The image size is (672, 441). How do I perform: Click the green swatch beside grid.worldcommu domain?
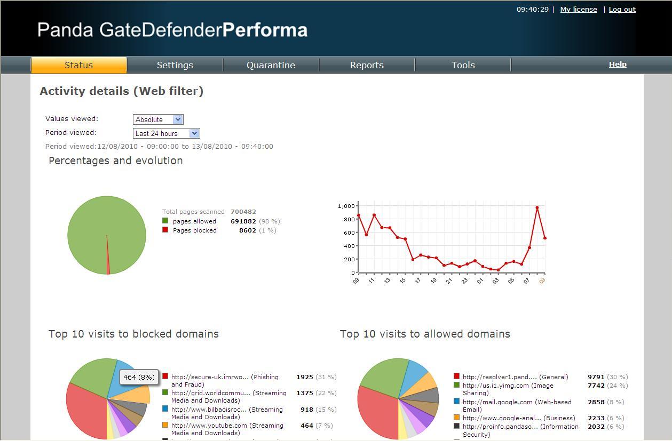click(x=165, y=392)
